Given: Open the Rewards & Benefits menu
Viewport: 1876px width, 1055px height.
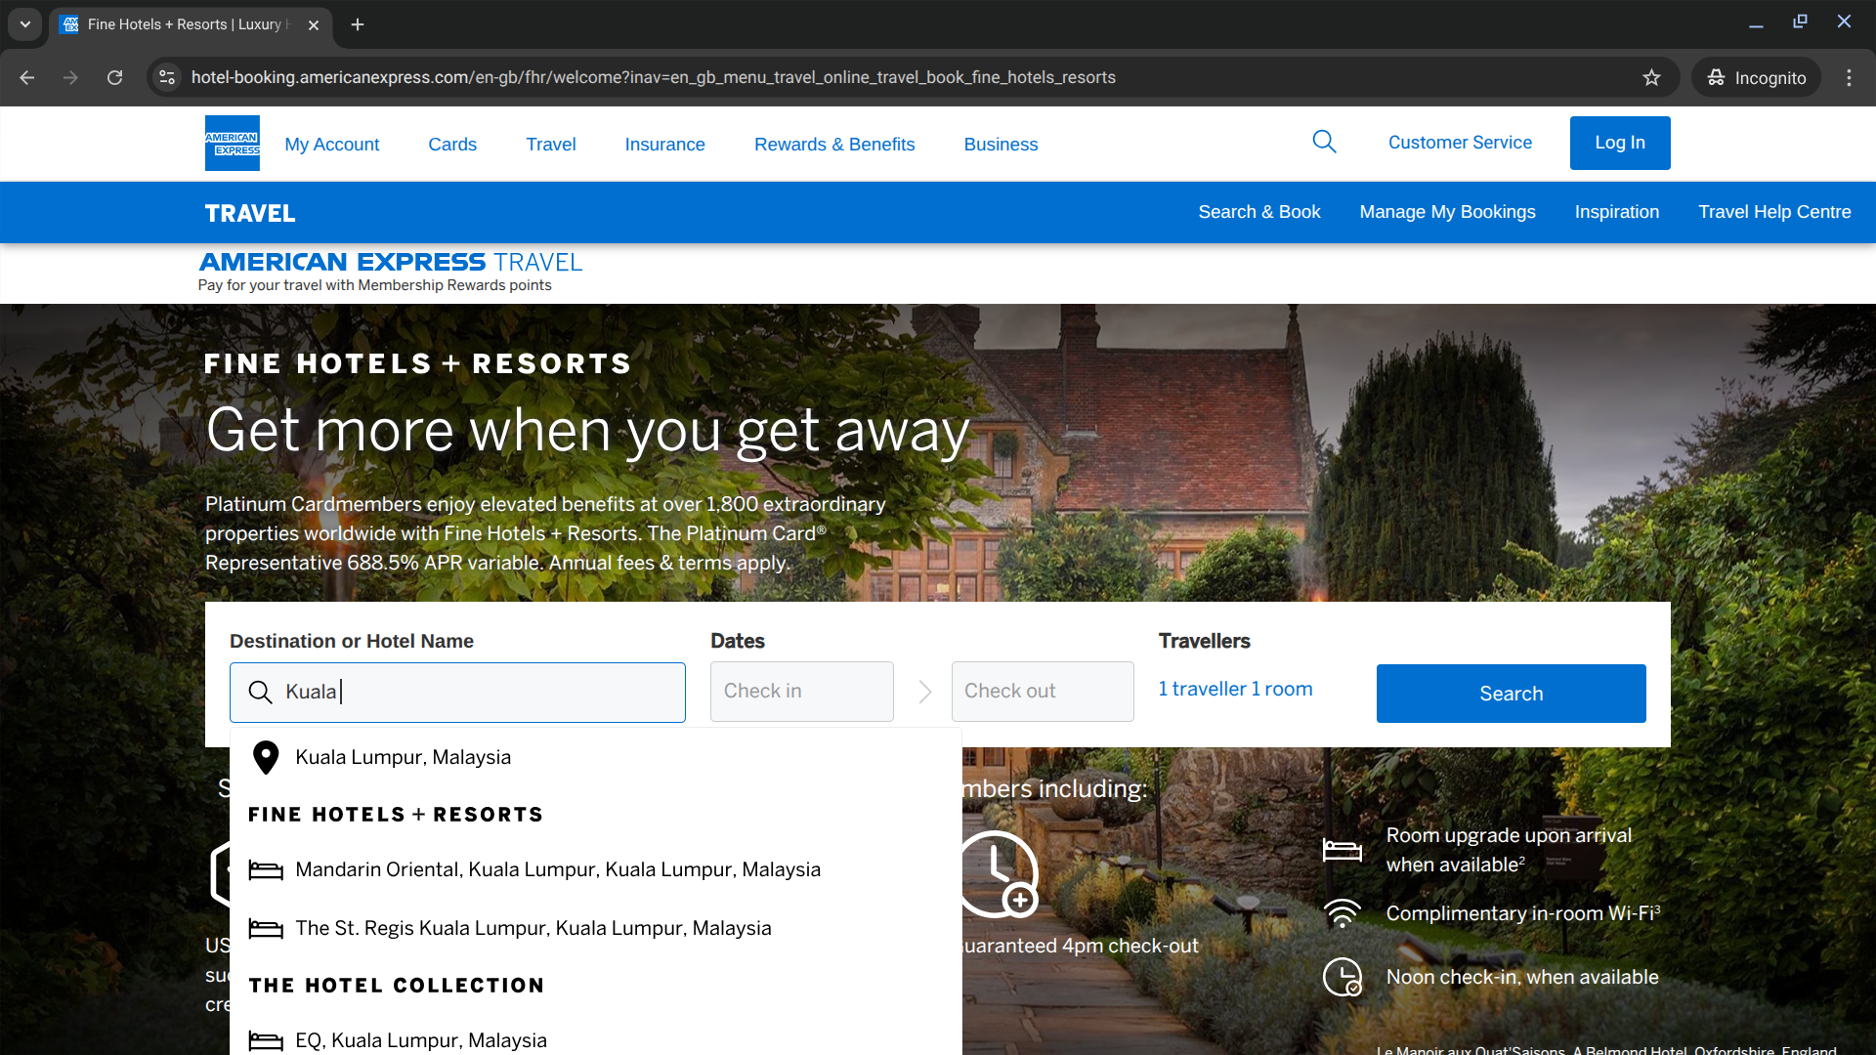Looking at the screenshot, I should click(x=833, y=145).
